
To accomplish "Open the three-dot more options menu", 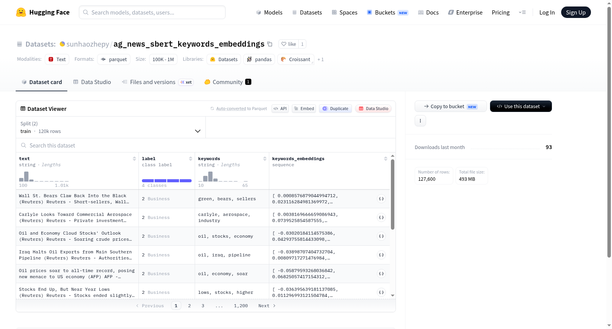I will point(420,121).
